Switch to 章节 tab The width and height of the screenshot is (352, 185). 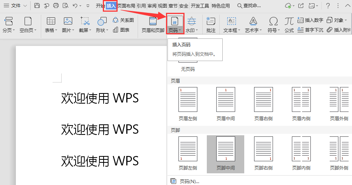coord(173,6)
